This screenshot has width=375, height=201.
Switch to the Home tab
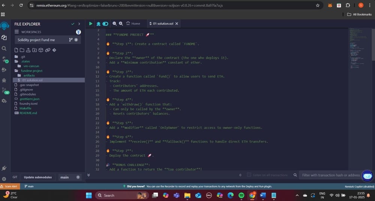pos(133,24)
